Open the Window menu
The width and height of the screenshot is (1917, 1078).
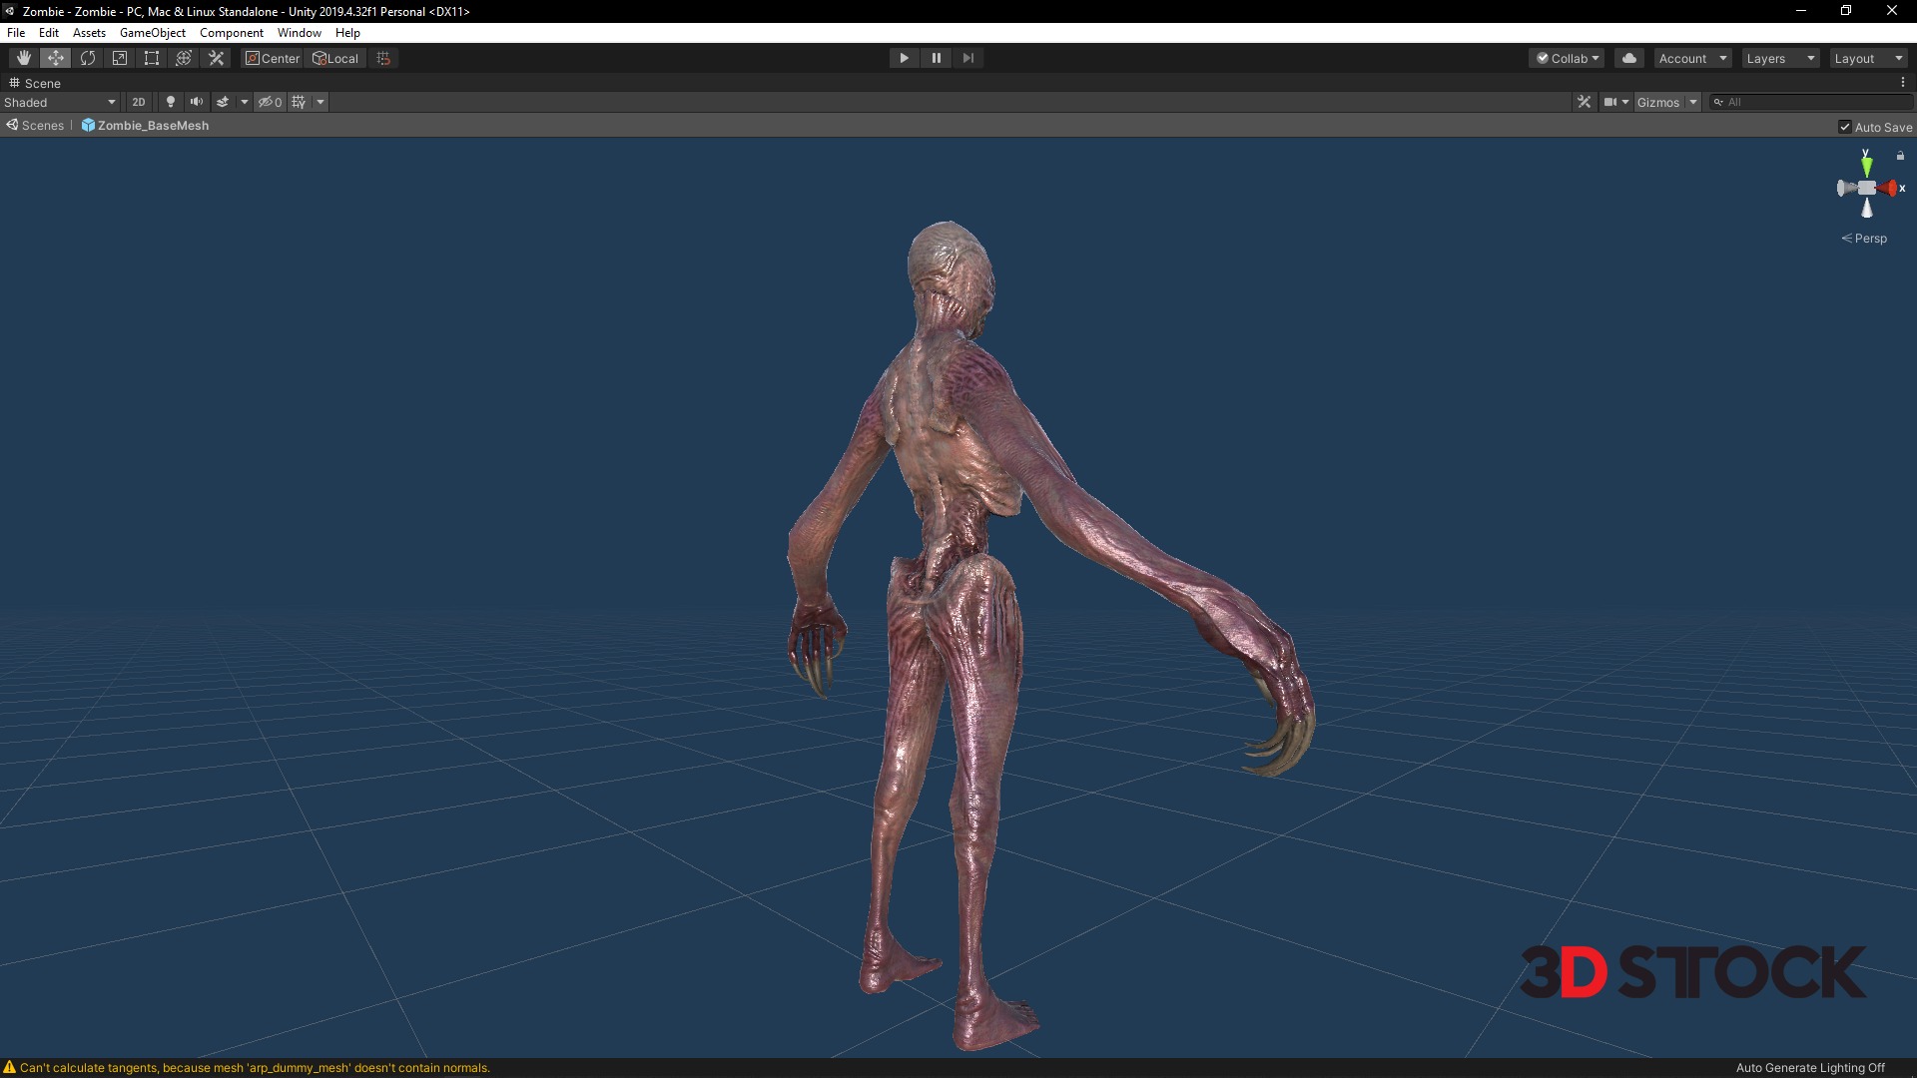pos(299,33)
